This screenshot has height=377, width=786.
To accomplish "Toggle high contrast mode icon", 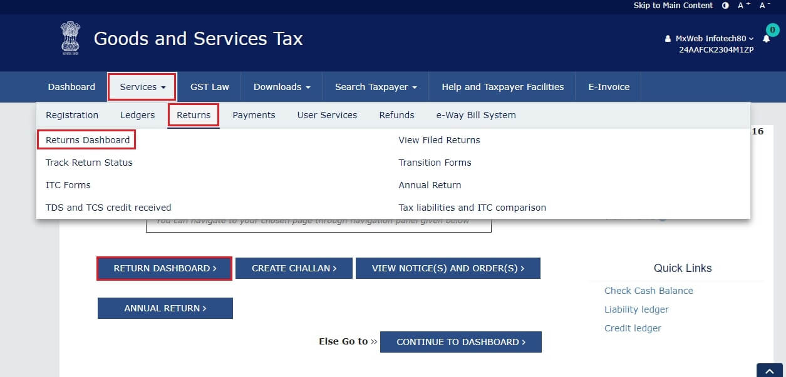I will click(726, 6).
